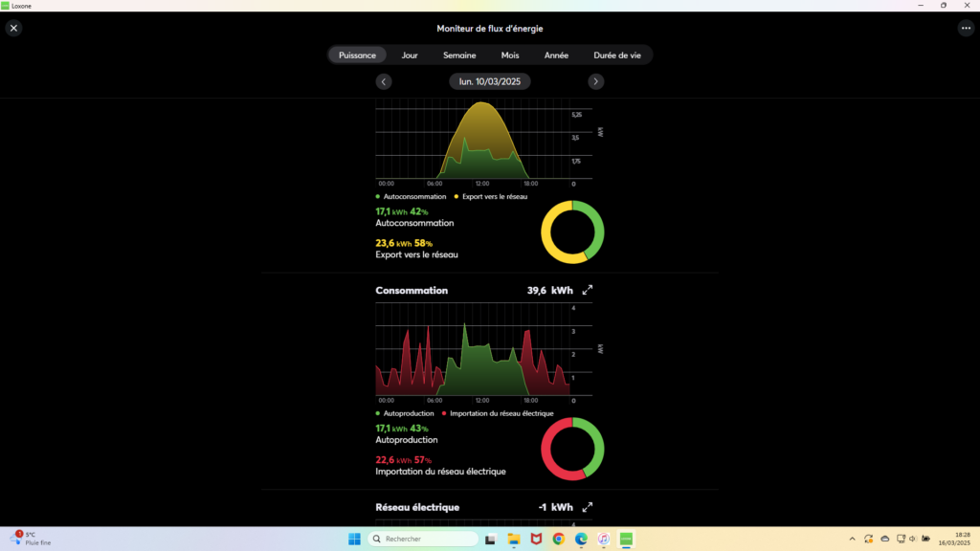Image resolution: width=980 pixels, height=551 pixels.
Task: Go to the previous day arrow
Action: click(x=384, y=82)
